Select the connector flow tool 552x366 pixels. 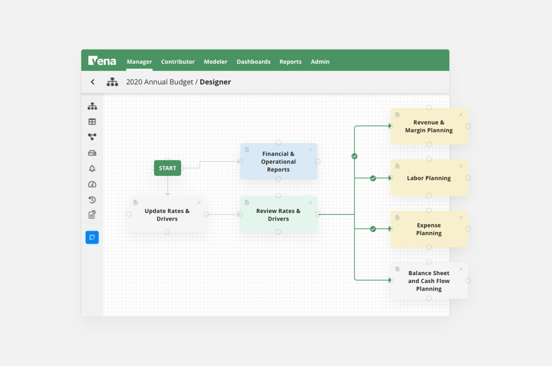[x=92, y=136]
